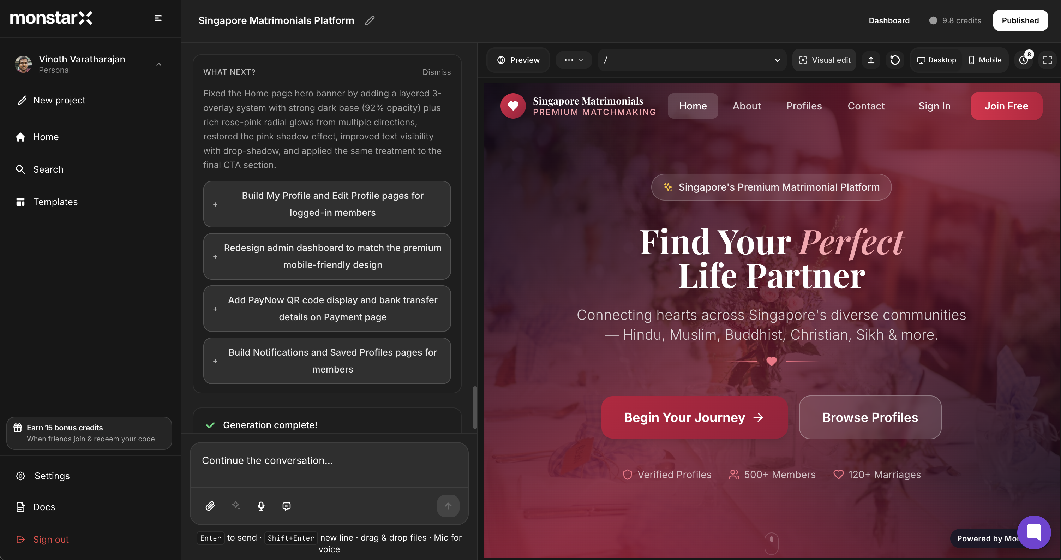Open the page route path dropdown

[x=692, y=60]
